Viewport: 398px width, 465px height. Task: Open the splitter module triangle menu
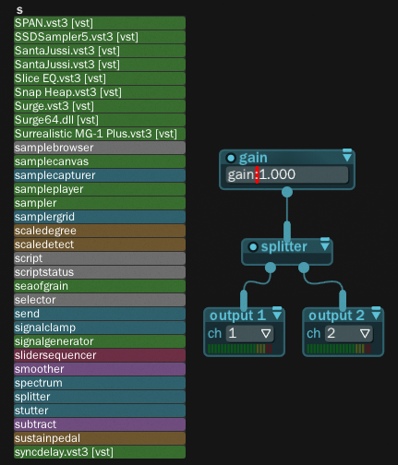pyautogui.click(x=325, y=244)
